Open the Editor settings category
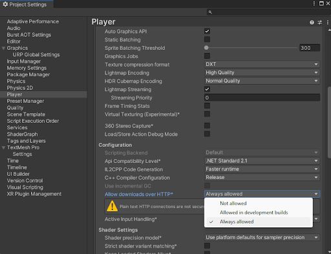Viewport: 331px width, 254px height. (x=14, y=41)
